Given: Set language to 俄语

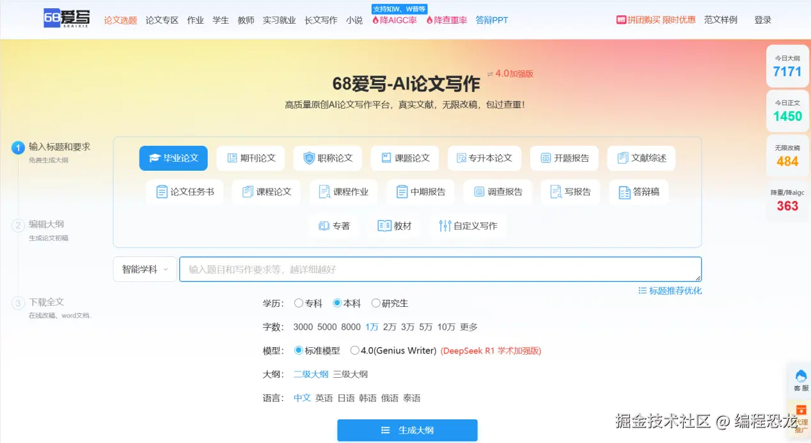Looking at the screenshot, I should coord(390,398).
